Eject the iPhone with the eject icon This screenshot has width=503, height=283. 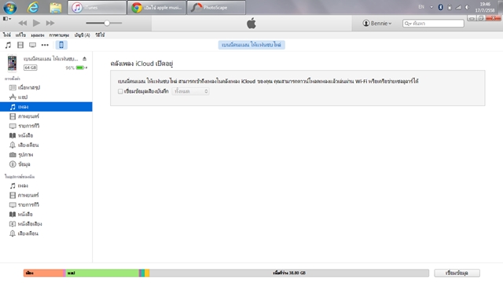[x=84, y=59]
